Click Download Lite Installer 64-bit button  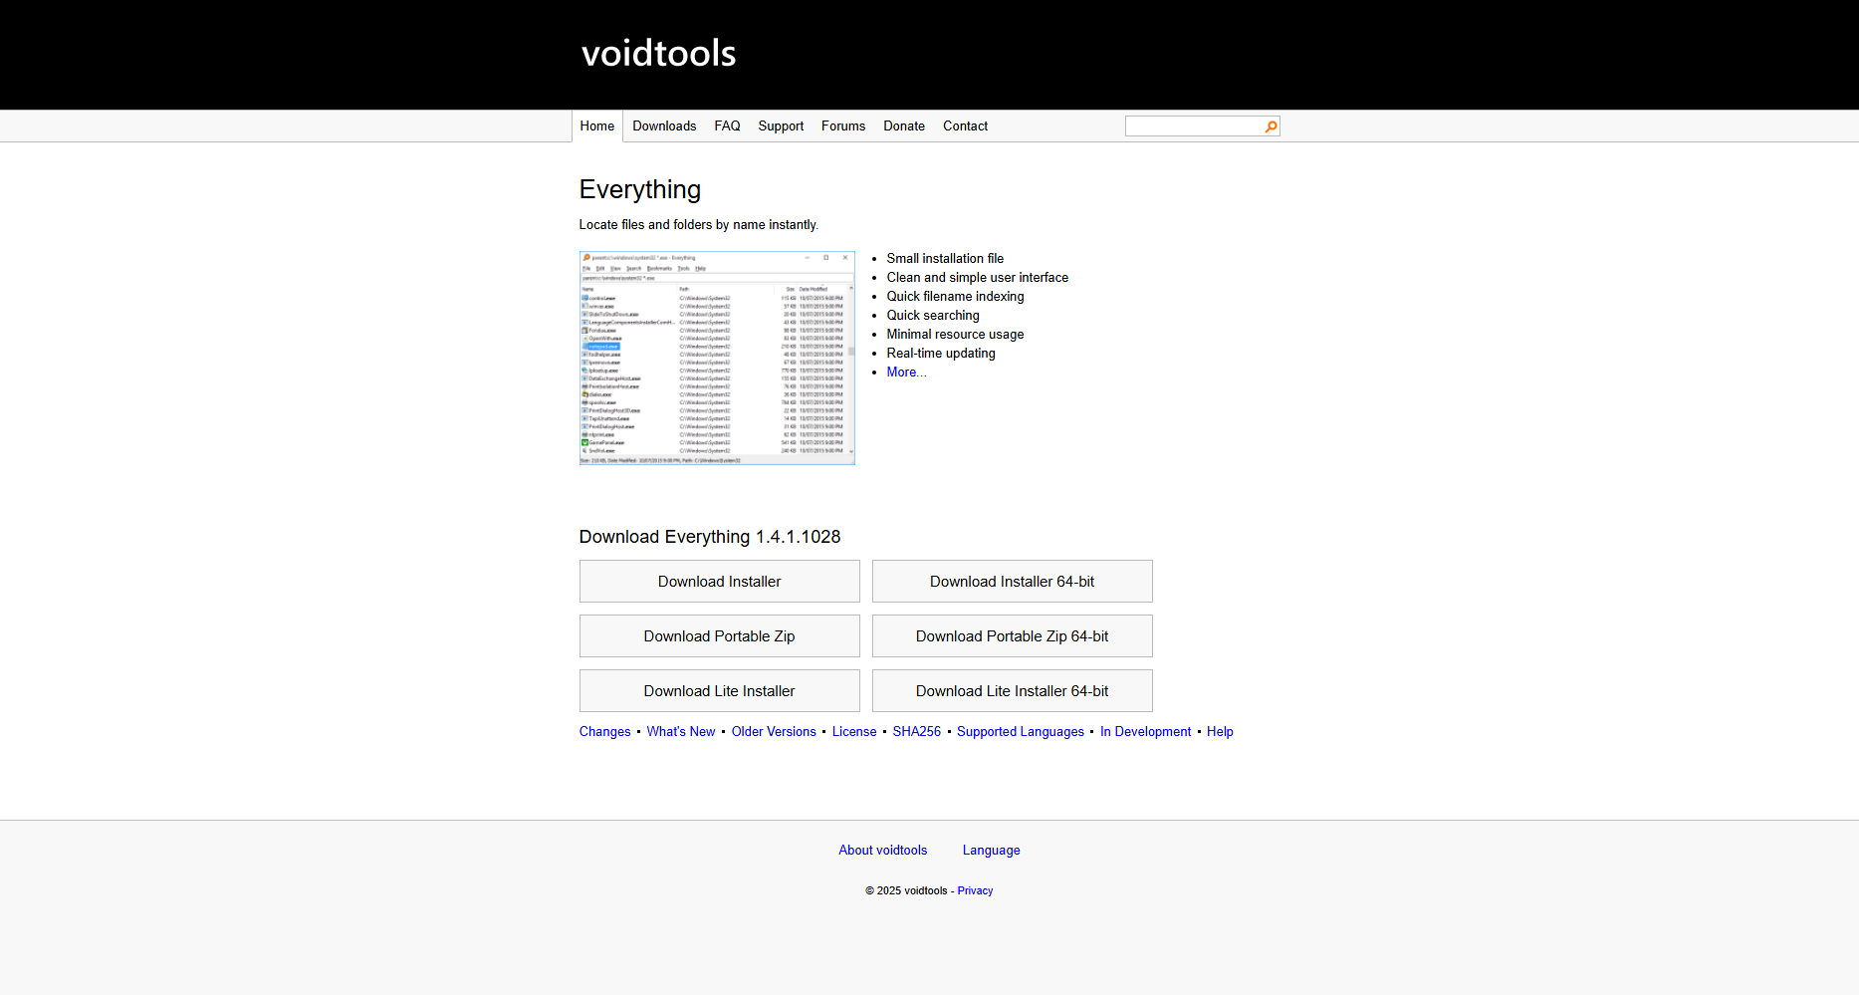[x=1012, y=691]
